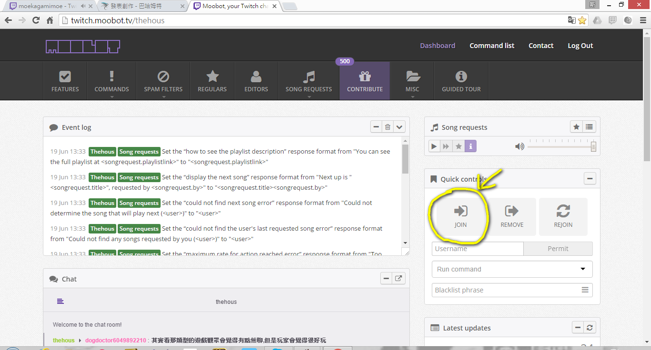Expand the Event log options chevron
The width and height of the screenshot is (651, 350).
tap(399, 127)
